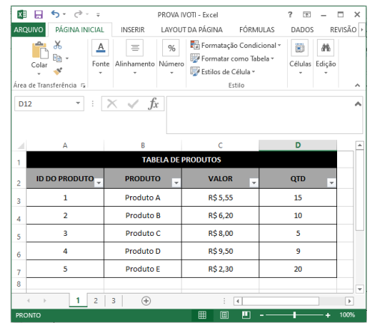Screen dimensions: 370x325
Task: Switch to Page Break Preview view
Action: click(x=246, y=315)
